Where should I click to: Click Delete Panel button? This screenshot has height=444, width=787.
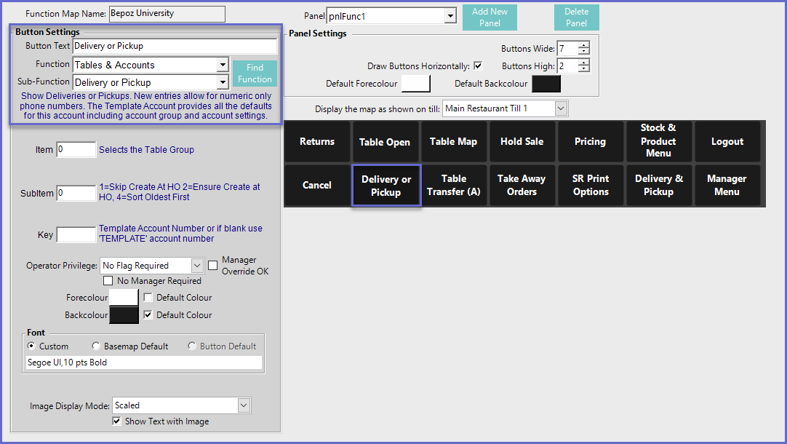pyautogui.click(x=576, y=17)
